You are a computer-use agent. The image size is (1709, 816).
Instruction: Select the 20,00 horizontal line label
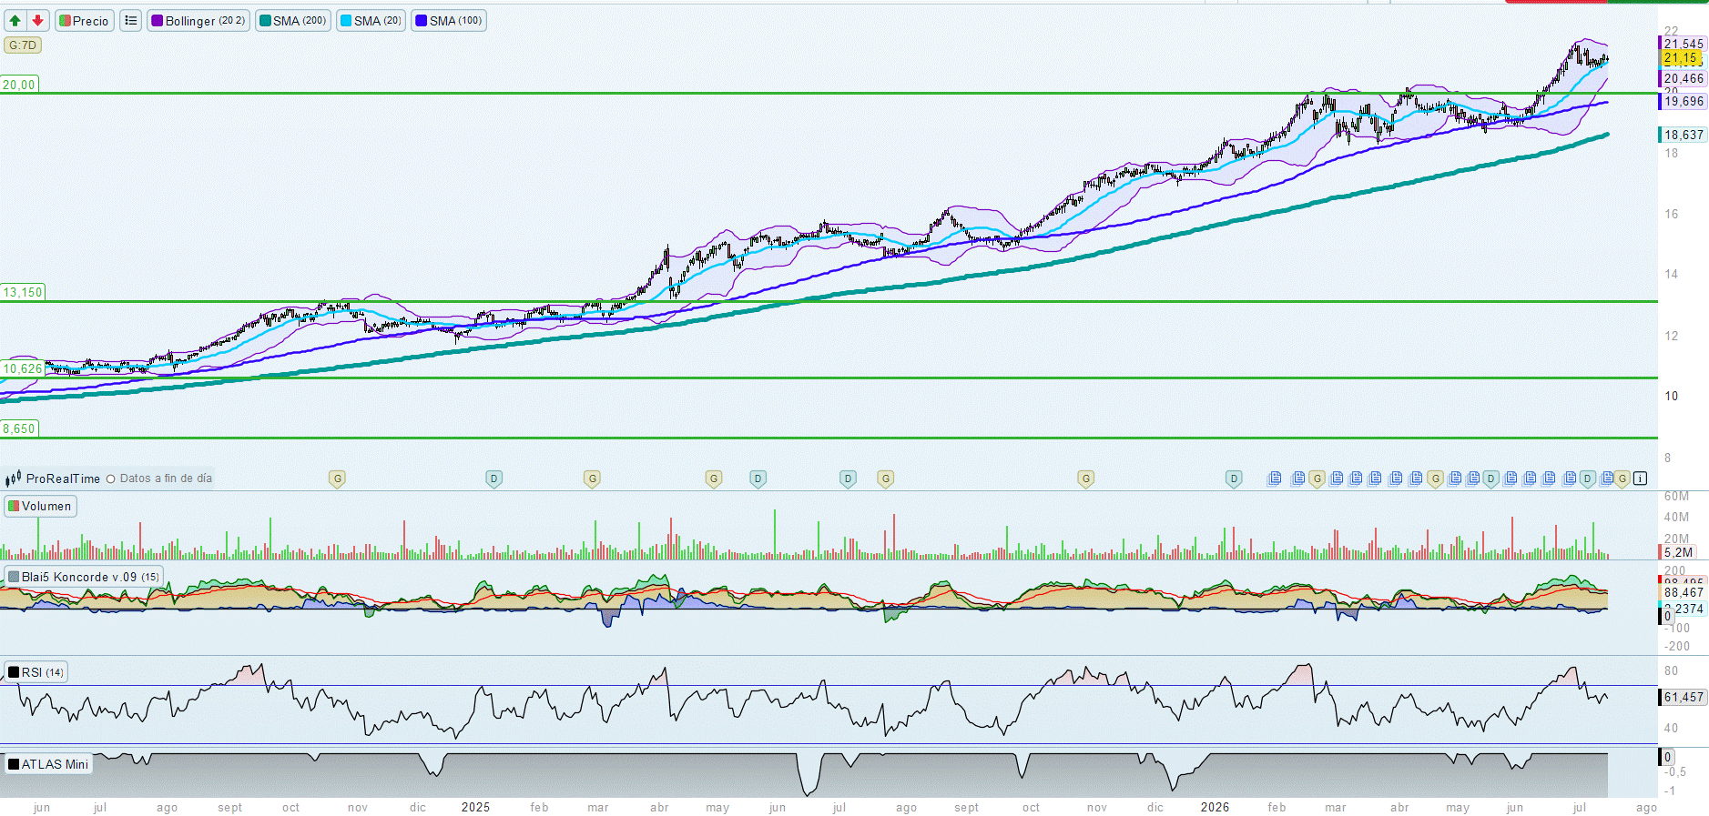(19, 85)
